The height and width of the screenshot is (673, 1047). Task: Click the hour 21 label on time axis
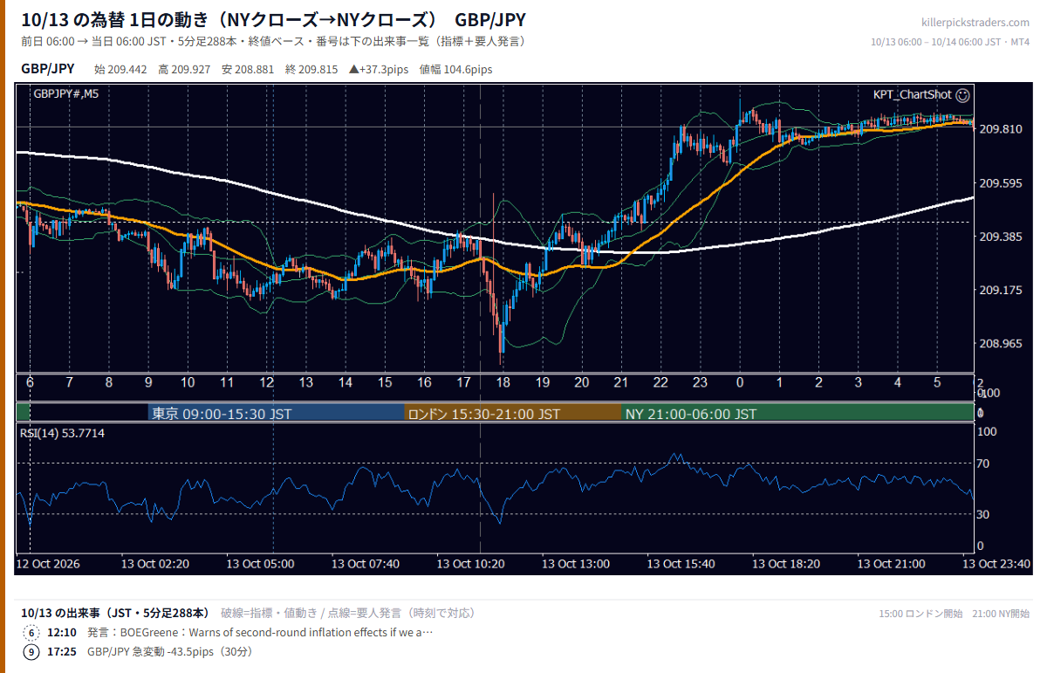[621, 383]
